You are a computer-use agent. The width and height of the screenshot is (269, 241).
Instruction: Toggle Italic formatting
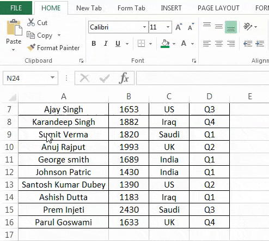106,44
